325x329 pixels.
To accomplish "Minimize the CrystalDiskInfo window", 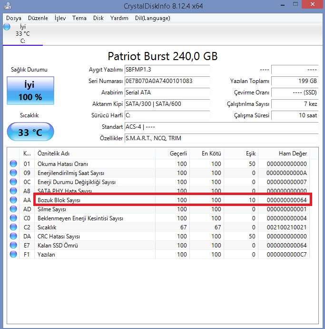I will point(283,5).
